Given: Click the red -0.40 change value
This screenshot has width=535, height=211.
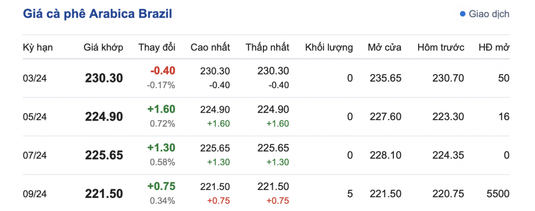Looking at the screenshot, I should point(163,71).
